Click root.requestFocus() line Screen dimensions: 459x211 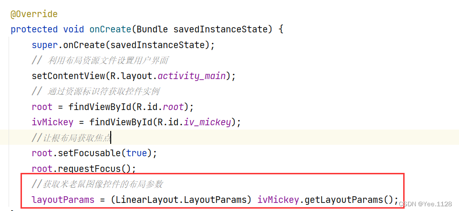point(84,169)
